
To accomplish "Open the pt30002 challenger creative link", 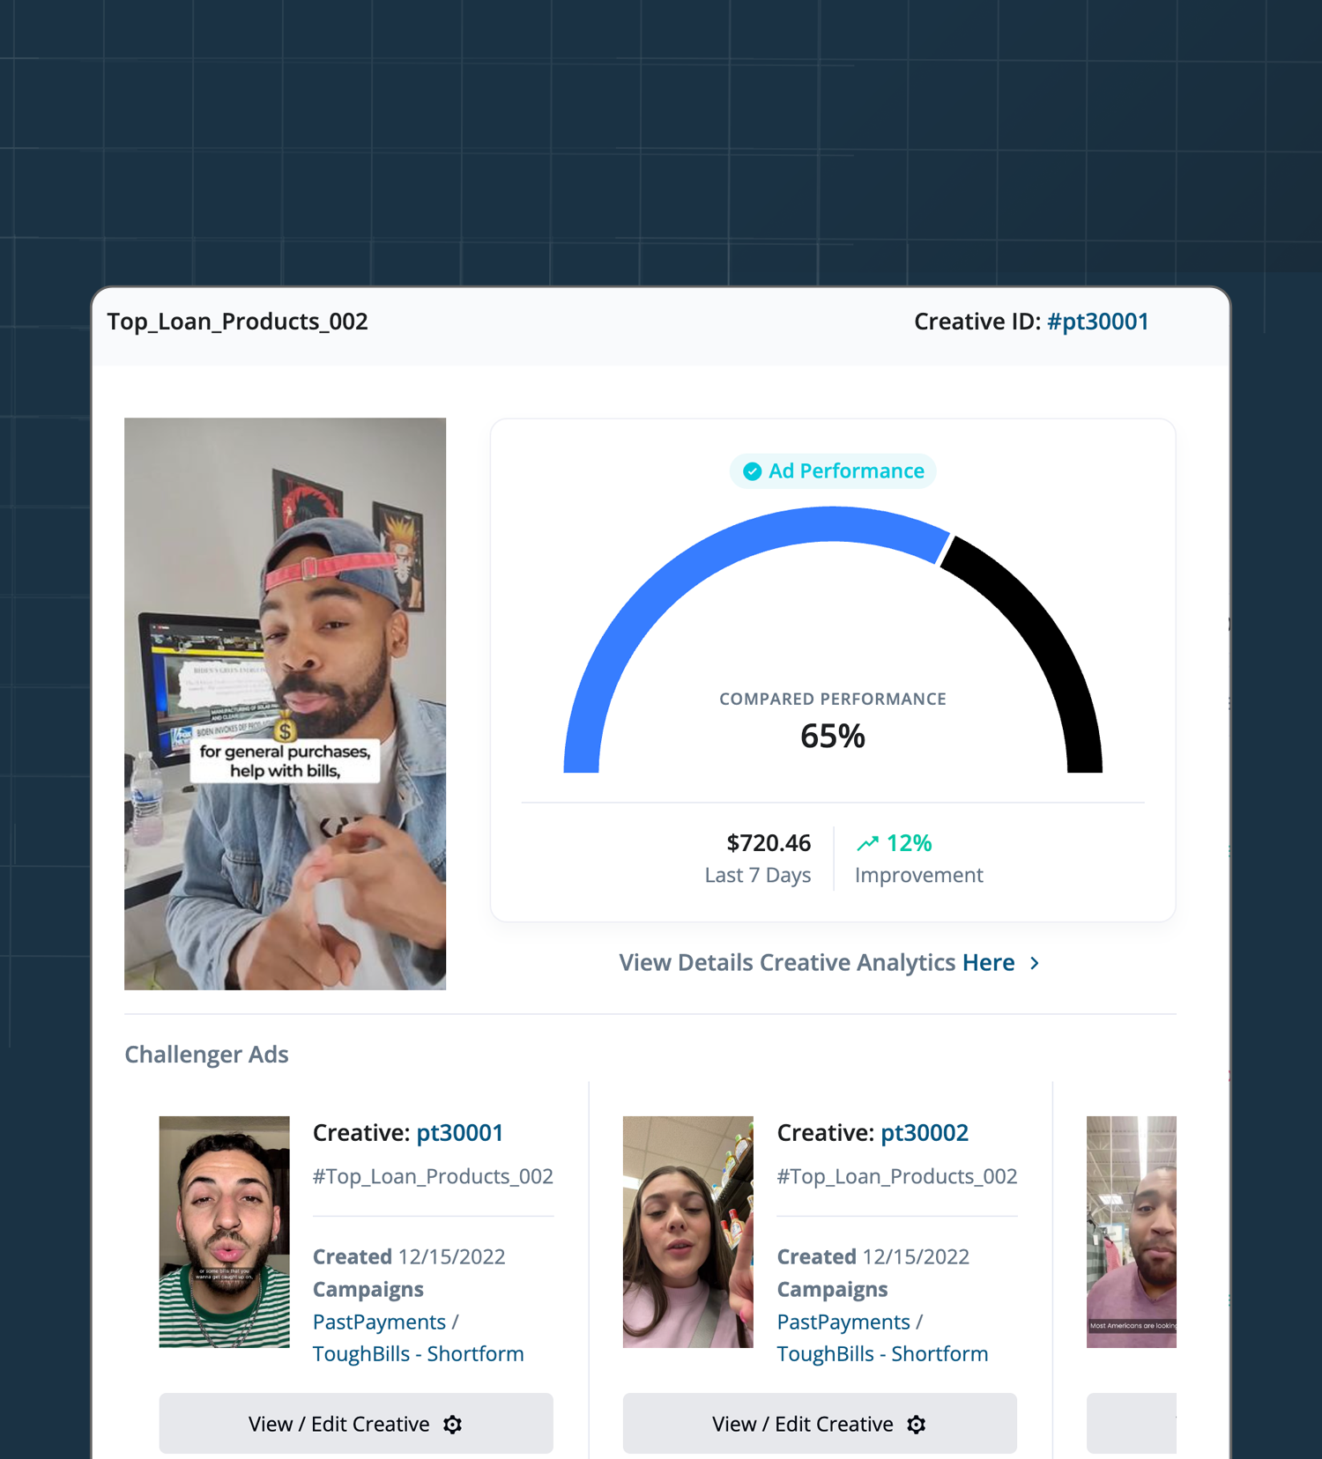I will click(x=924, y=1133).
